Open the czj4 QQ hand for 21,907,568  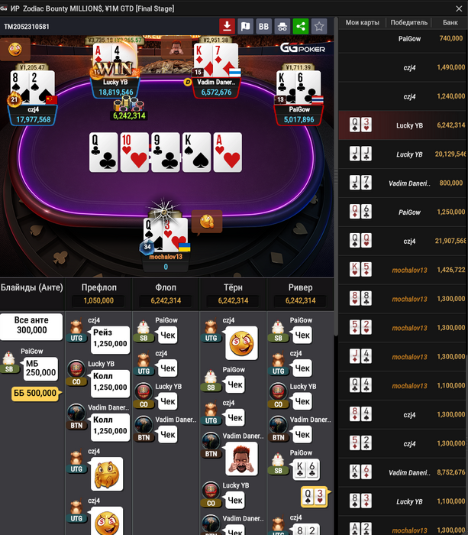[402, 241]
